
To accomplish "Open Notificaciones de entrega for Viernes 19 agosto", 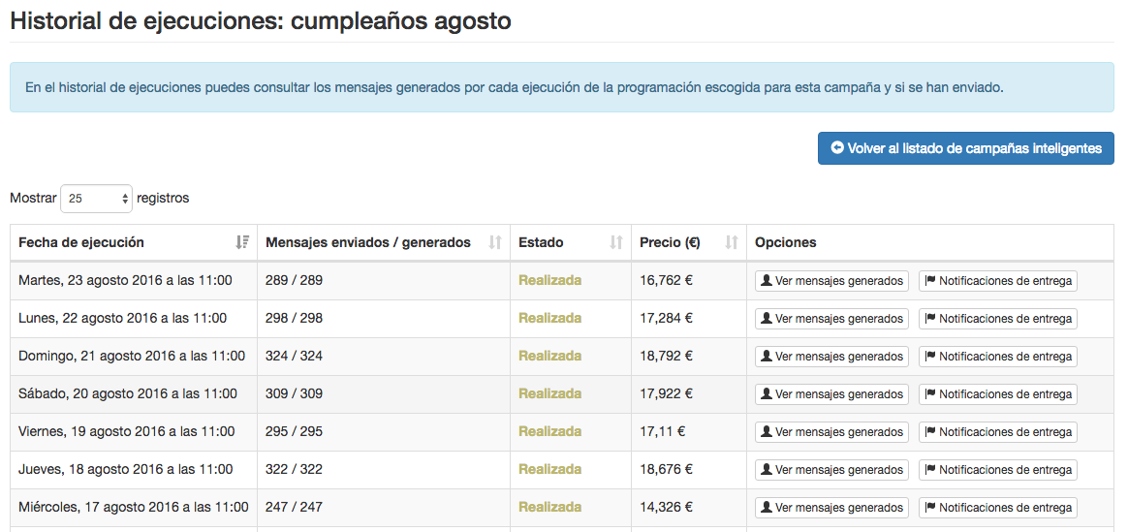I will pos(997,432).
